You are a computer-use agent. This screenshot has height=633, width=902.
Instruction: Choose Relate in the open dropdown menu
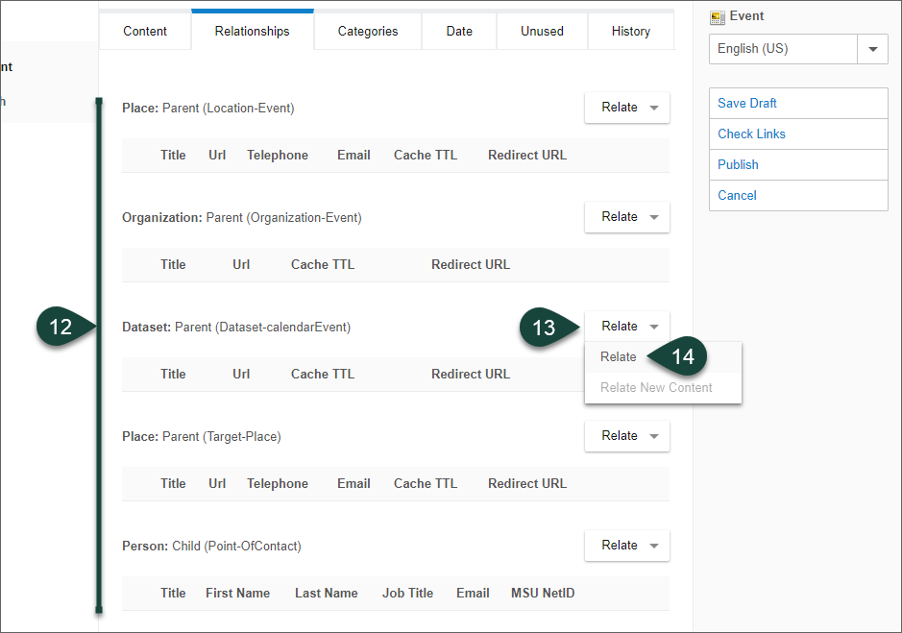(619, 356)
